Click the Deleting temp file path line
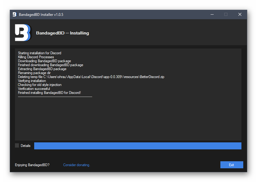The height and width of the screenshot is (182, 257). (91, 77)
